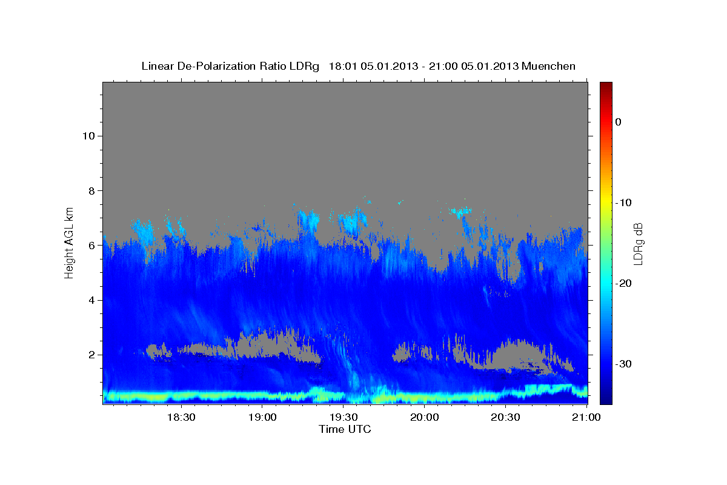Click the '21:00' time tick label
The height and width of the screenshot is (485, 727).
(586, 417)
